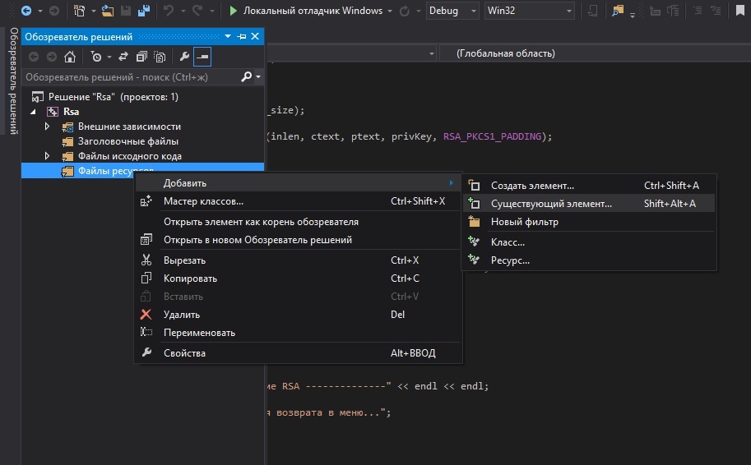751x465 pixels.
Task: Click the Open File folder icon
Action: [107, 11]
